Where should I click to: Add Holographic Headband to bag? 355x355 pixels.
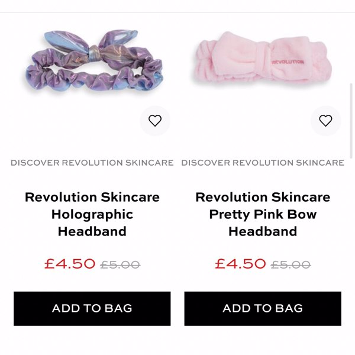(92, 309)
